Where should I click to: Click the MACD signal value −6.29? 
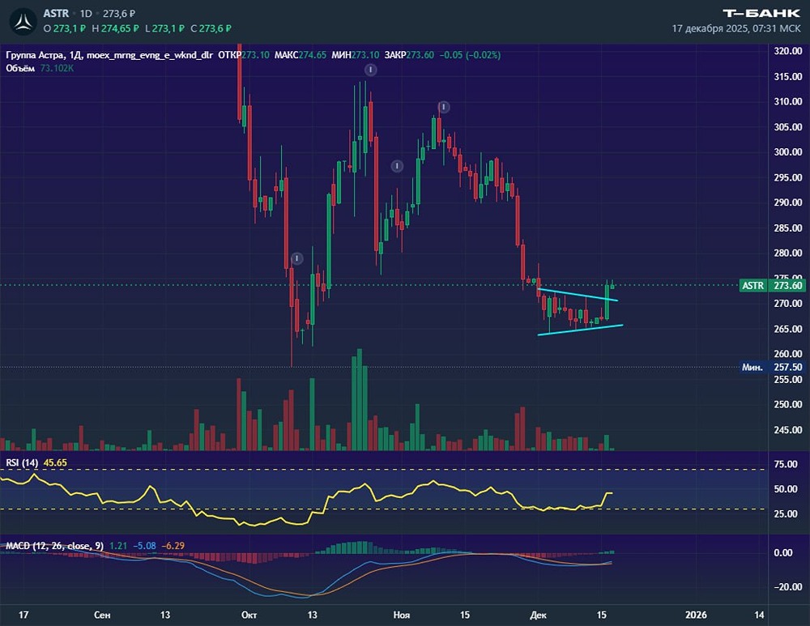[x=173, y=546]
